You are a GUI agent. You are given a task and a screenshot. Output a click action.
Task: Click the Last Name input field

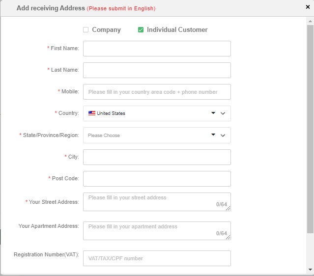[x=157, y=70]
